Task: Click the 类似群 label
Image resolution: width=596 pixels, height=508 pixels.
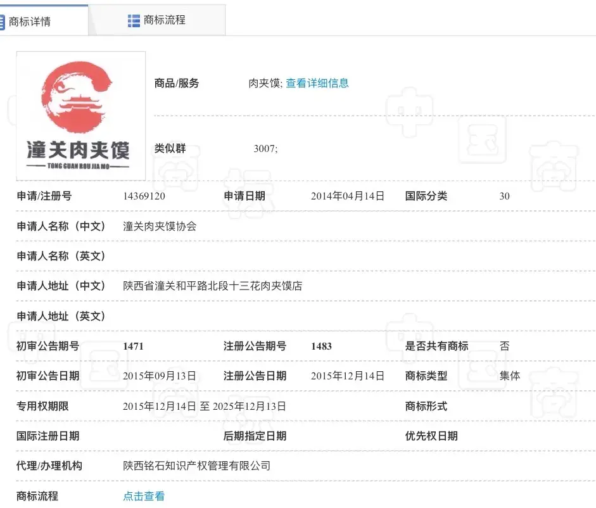Action: tap(170, 148)
